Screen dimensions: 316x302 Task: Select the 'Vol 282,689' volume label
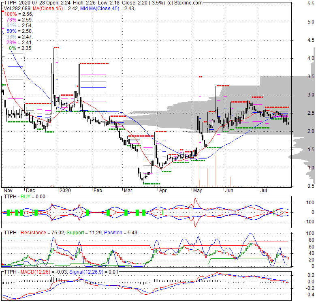click(x=17, y=9)
